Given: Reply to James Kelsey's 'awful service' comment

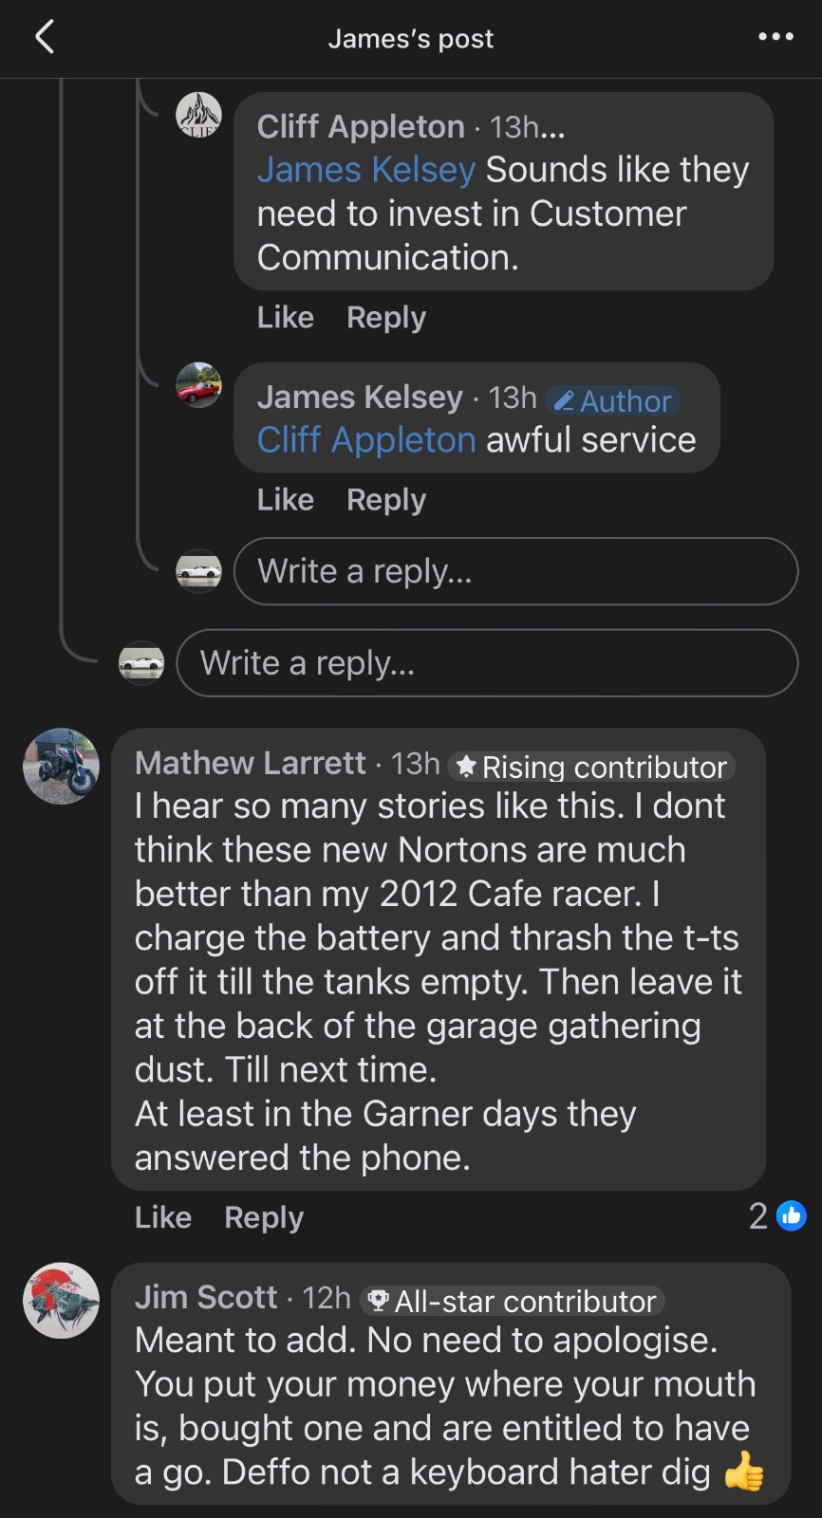Looking at the screenshot, I should pos(385,499).
